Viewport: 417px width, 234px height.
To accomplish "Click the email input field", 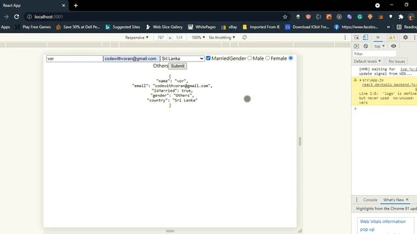I will 132,58.
